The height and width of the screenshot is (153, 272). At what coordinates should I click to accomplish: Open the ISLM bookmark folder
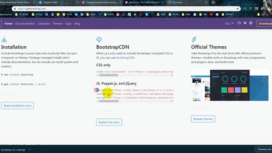point(91,14)
